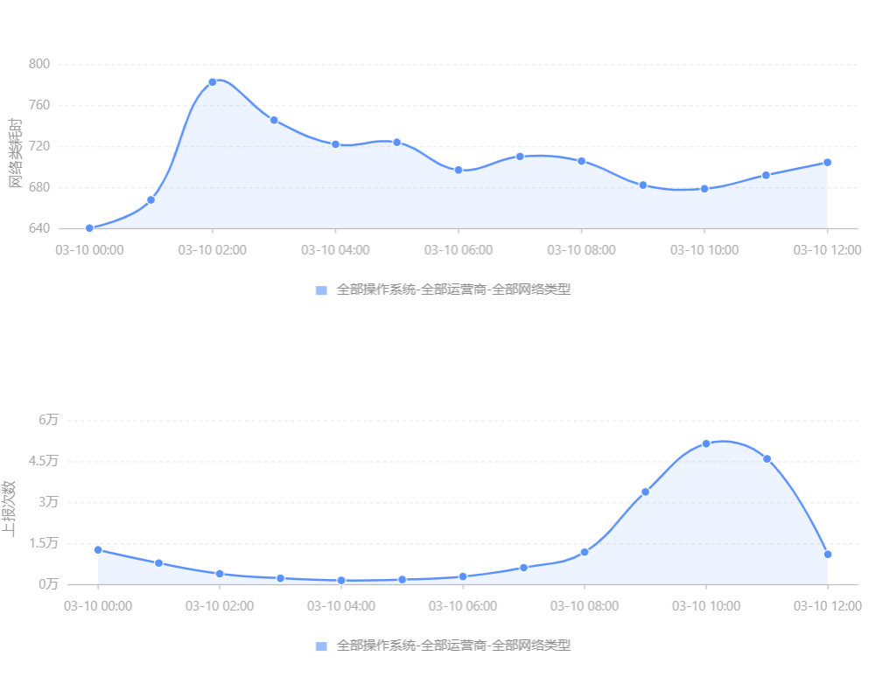Click the last top chart point at 03-10 12:00
Screen dimensions: 869x684
pyautogui.click(x=828, y=163)
